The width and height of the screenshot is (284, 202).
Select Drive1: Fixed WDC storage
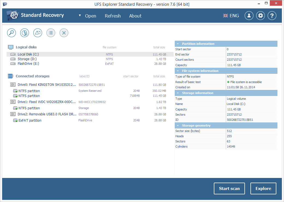pyautogui.click(x=90, y=102)
